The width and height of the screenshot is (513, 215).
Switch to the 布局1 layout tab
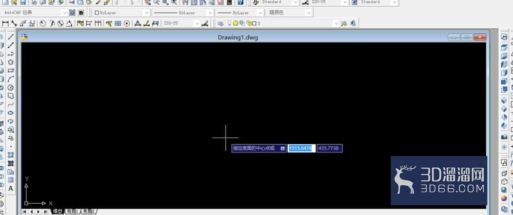(72, 211)
